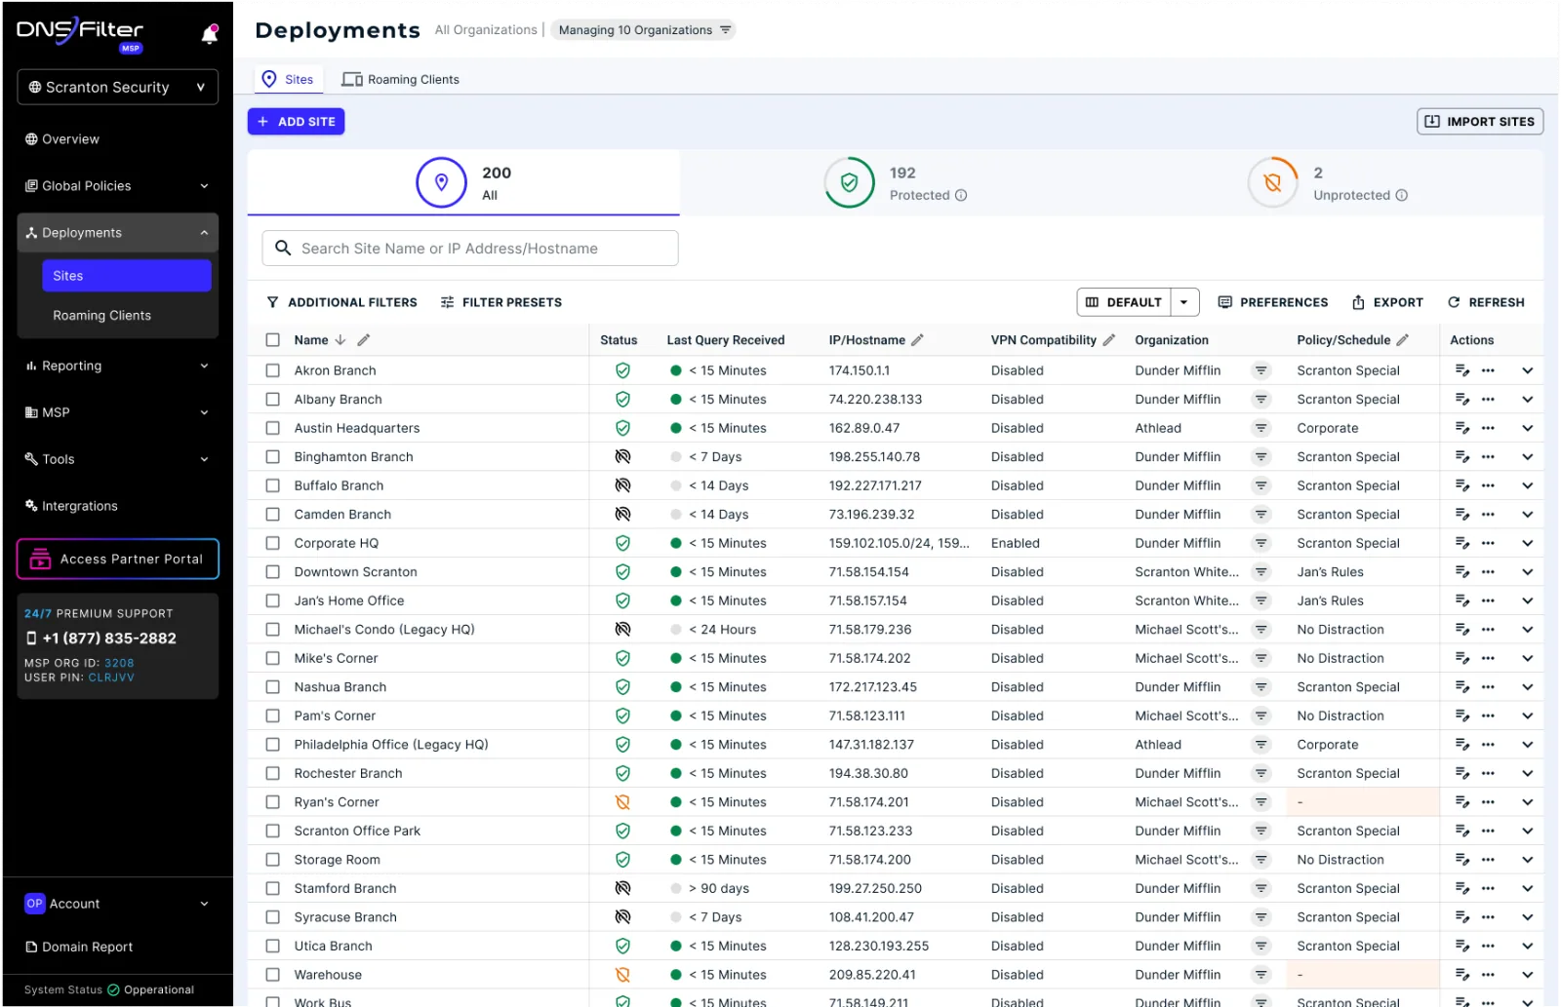Open ADDITIONAL FILTERS

click(x=341, y=302)
